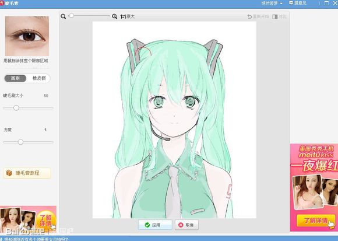This screenshot has height=241, width=338.
Task: Click the zoom in magnifier icon
Action: click(x=114, y=16)
